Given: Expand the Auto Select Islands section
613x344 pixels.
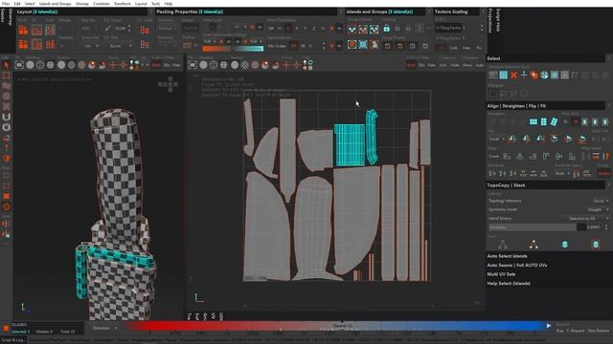Looking at the screenshot, I should coord(507,256).
